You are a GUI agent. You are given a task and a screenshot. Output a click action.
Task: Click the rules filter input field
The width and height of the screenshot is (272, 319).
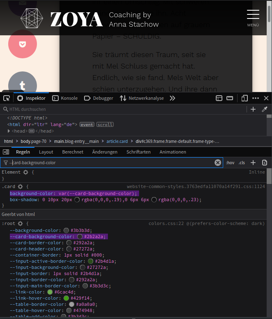point(112,163)
